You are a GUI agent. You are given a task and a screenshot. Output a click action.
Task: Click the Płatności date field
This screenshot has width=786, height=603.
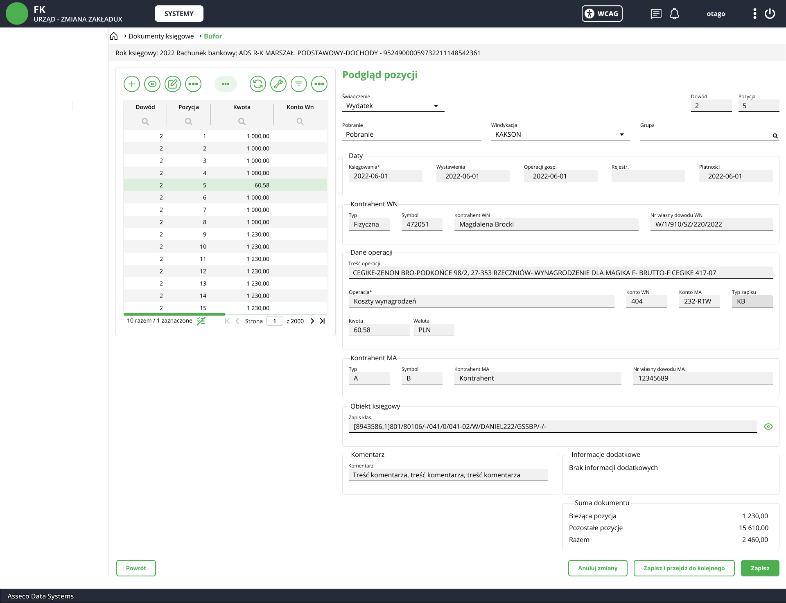click(x=736, y=176)
